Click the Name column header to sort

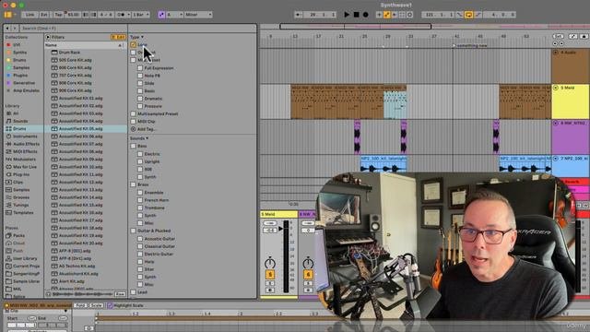point(85,45)
